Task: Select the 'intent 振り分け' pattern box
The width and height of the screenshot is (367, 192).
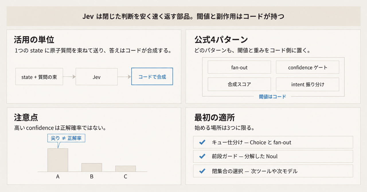Action: (x=308, y=84)
